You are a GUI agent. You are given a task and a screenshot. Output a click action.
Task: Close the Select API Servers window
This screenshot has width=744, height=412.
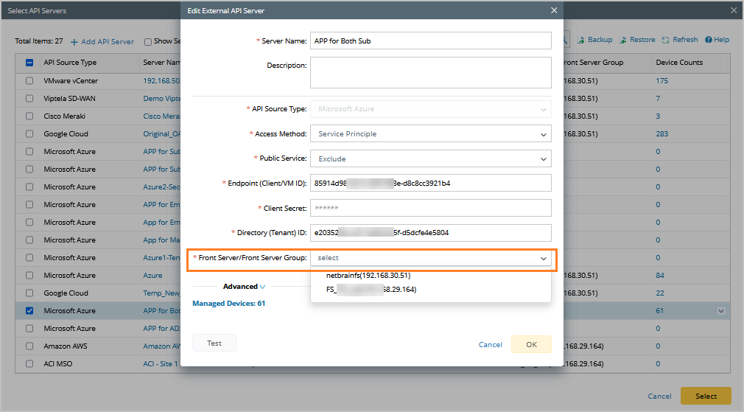click(733, 10)
